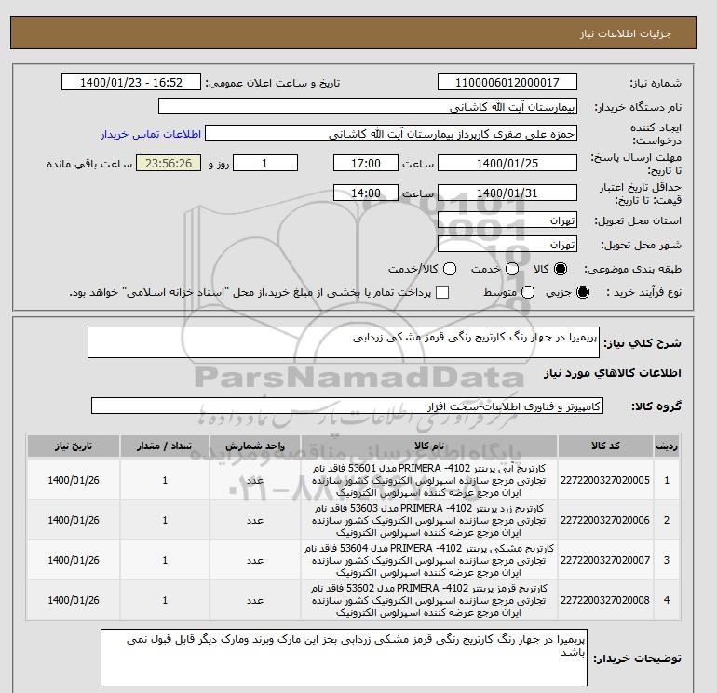Click item code 2272200327020007

(605, 560)
